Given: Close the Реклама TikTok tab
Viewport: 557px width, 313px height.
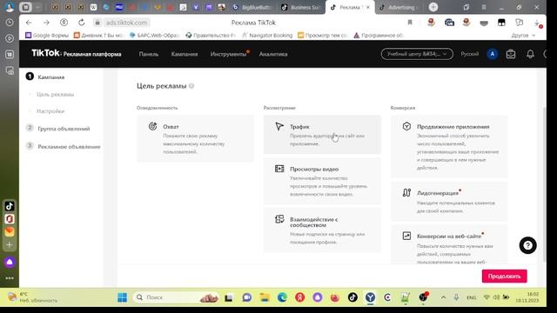Looking at the screenshot, I should pos(368,7).
